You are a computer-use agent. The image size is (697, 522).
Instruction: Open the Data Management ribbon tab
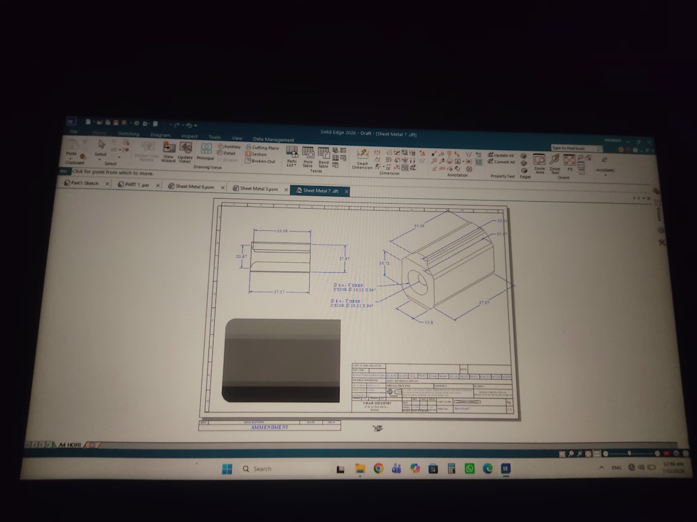click(273, 139)
